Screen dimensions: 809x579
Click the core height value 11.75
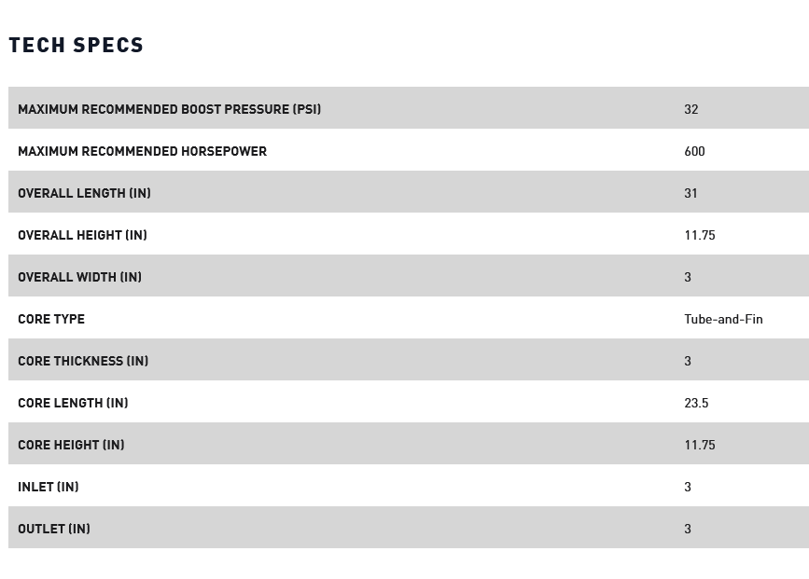[x=699, y=445]
